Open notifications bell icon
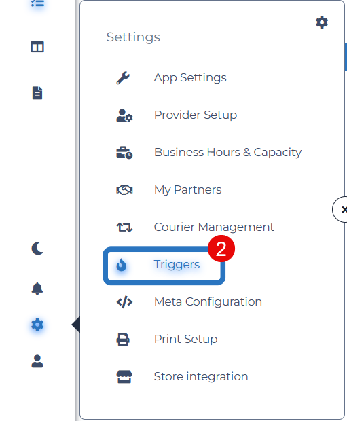Viewport: 347px width, 421px height. 37,289
